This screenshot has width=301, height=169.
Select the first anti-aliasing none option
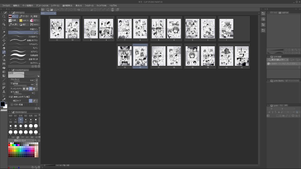[24, 89]
